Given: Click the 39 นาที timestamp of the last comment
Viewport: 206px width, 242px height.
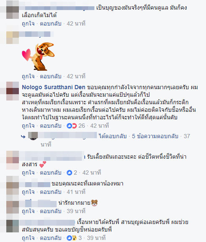Looking at the screenshot, I should [x=96, y=238].
